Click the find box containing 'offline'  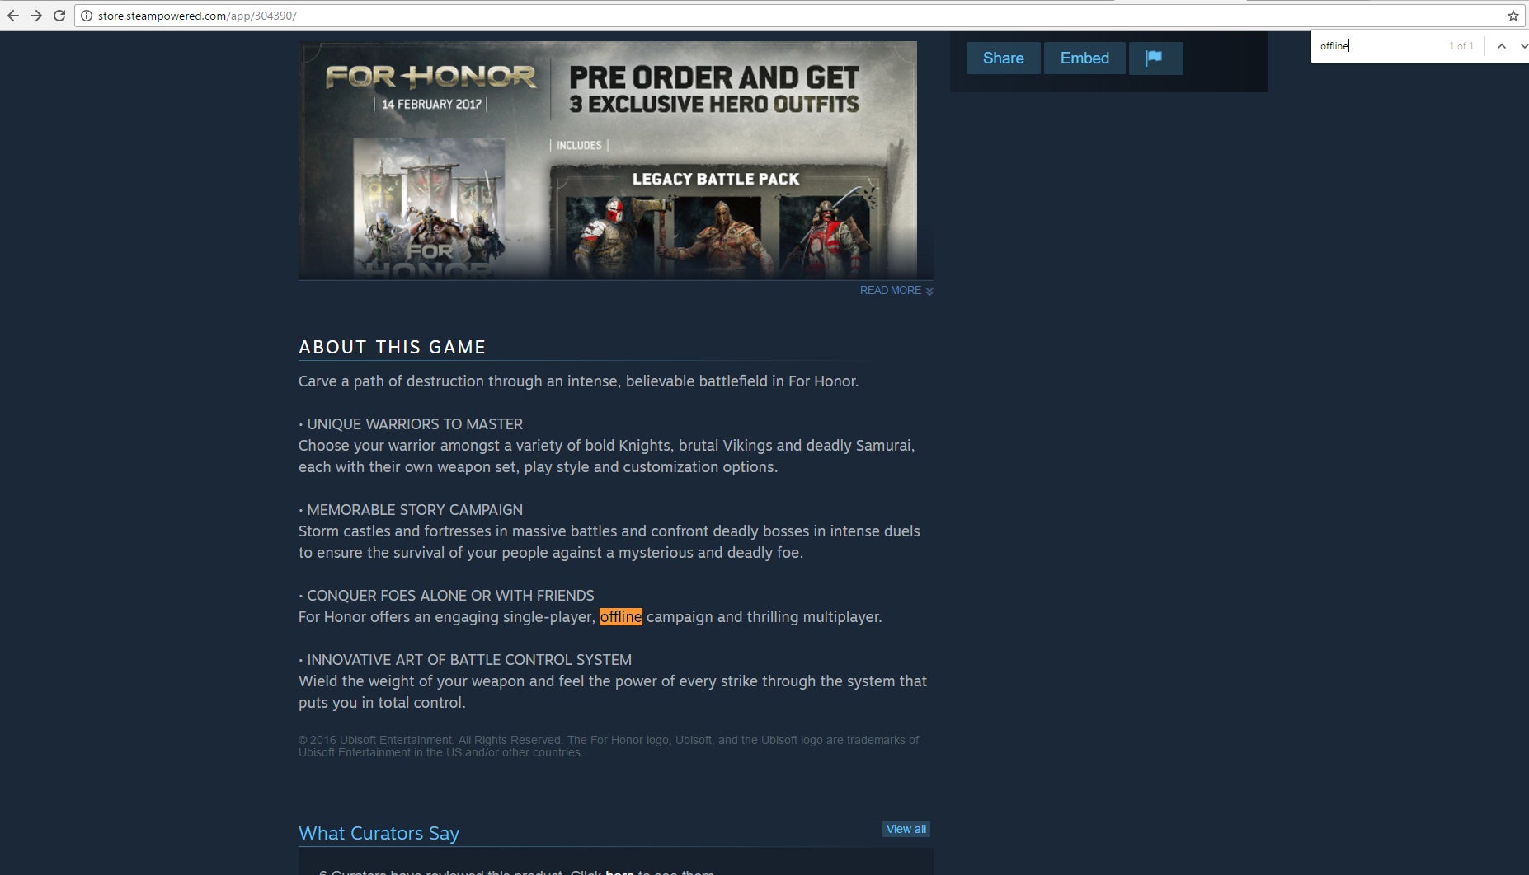coord(1380,46)
